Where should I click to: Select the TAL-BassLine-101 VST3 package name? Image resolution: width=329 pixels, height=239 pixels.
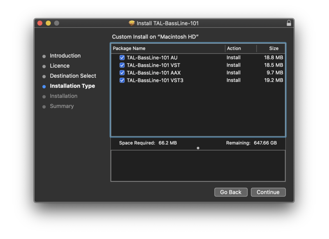(x=155, y=80)
